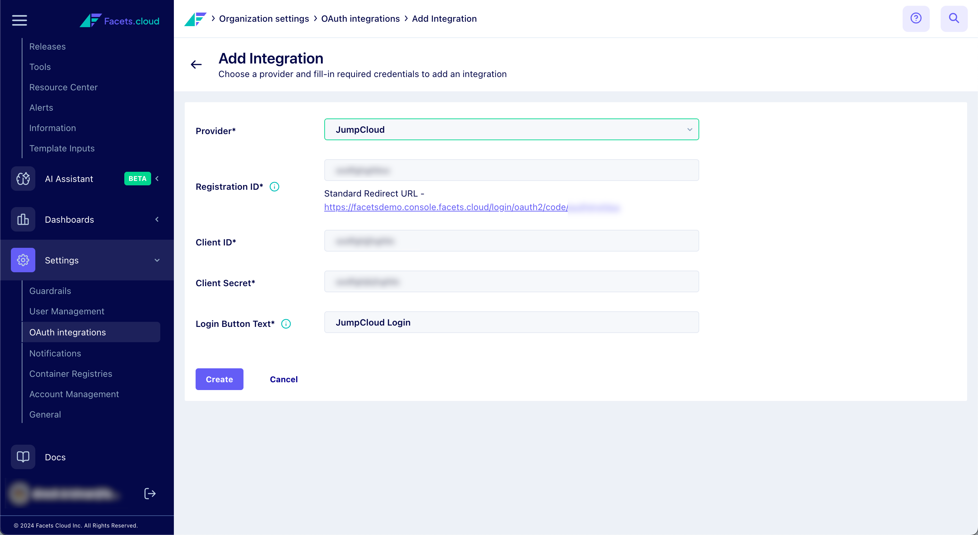Click the Docs book icon
The height and width of the screenshot is (535, 978).
[23, 457]
